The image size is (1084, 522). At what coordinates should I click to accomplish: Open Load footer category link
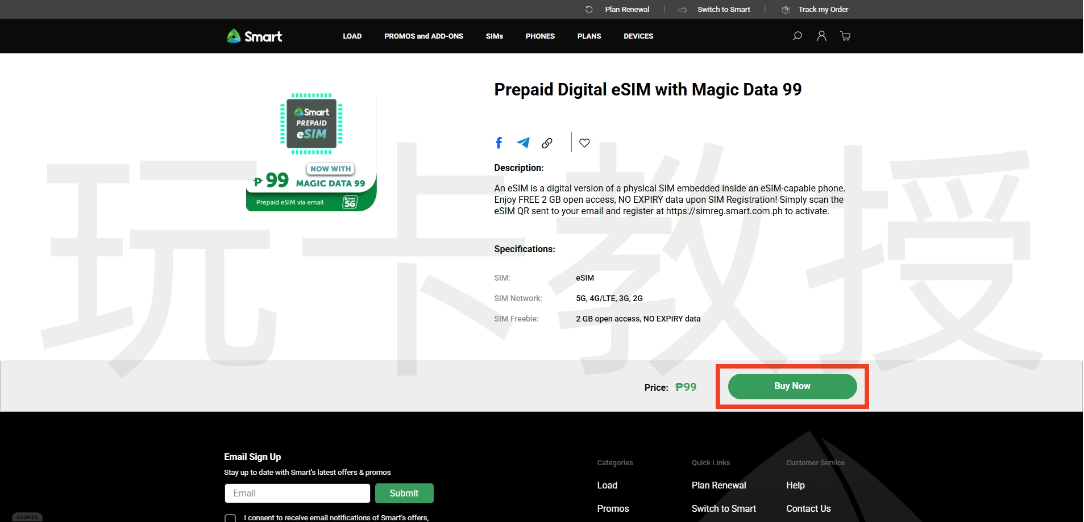point(607,485)
